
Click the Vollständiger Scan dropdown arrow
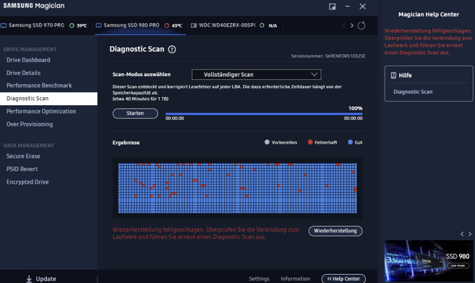point(314,74)
